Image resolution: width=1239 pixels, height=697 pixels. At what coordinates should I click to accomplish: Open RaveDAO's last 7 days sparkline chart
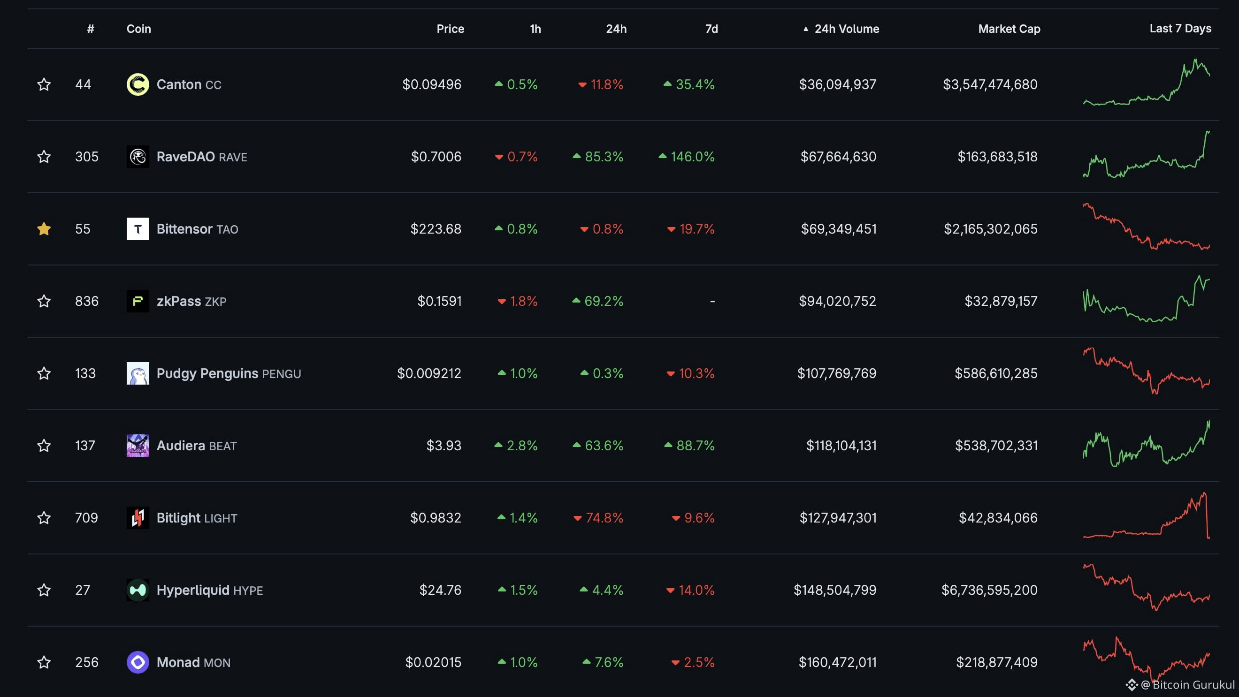(x=1146, y=157)
